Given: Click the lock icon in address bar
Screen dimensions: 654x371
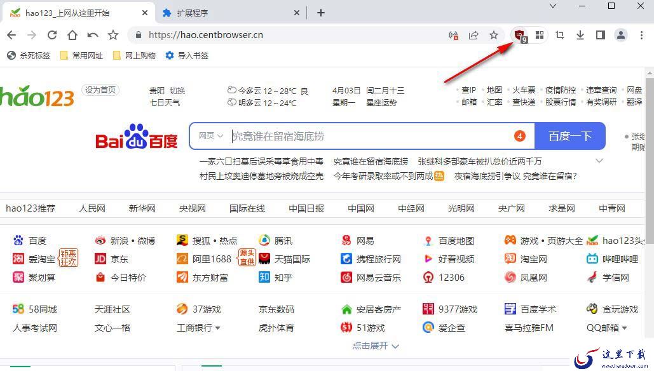Looking at the screenshot, I should 139,35.
